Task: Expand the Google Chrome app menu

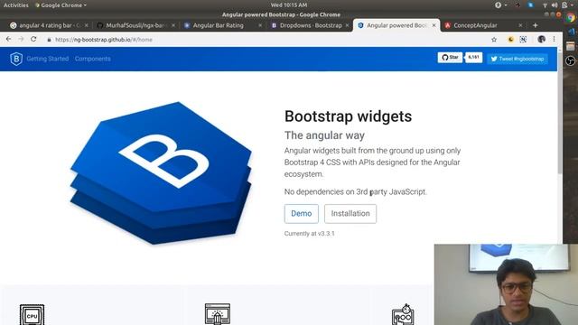Action: (61, 5)
